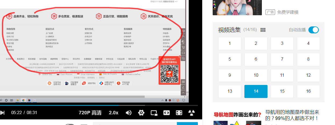This screenshot has height=125, width=335.
Task: Seek on the video progress bar
Action: tap(99, 106)
